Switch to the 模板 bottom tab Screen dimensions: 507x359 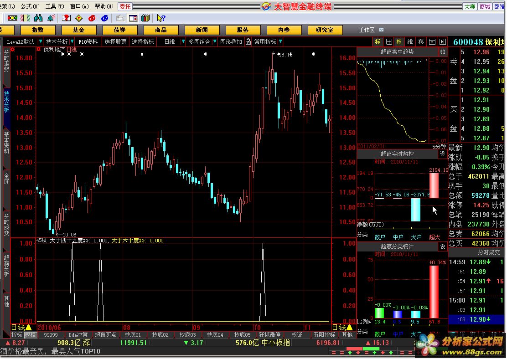(31, 335)
